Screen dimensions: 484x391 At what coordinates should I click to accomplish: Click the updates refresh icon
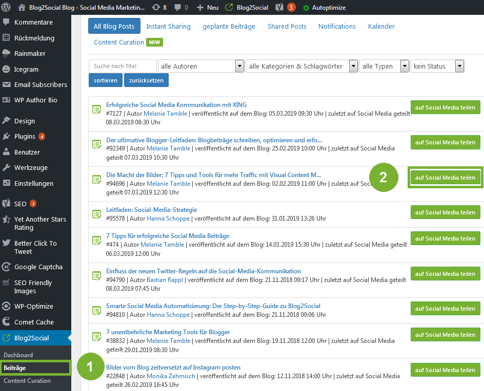tap(156, 7)
